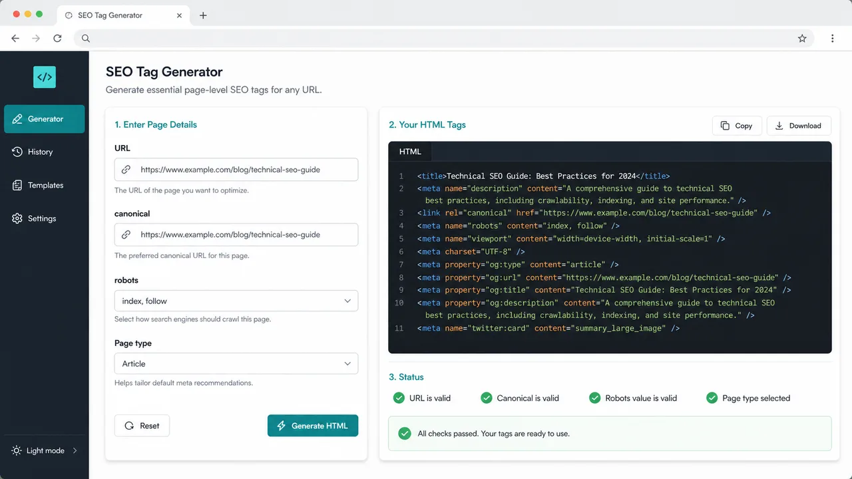Viewport: 852px width, 479px height.
Task: Click the lightning icon on Generate HTML
Action: (x=282, y=426)
